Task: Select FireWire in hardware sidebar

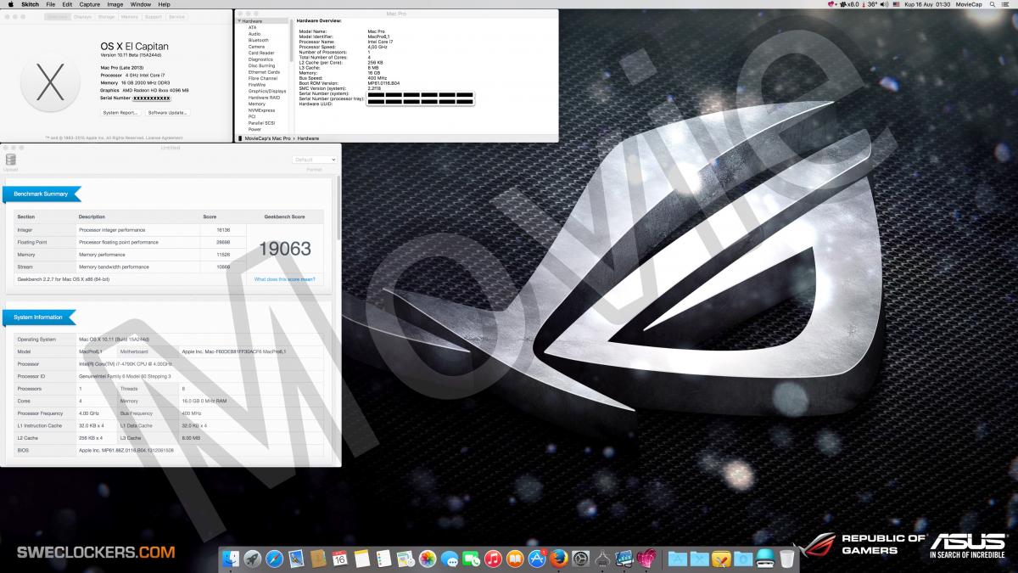Action: pyautogui.click(x=256, y=84)
